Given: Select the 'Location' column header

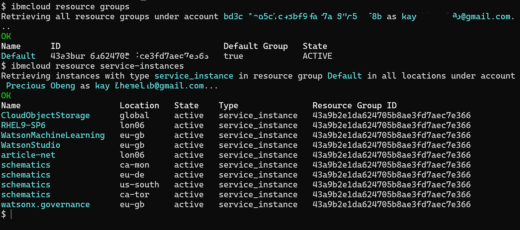Looking at the screenshot, I should point(139,106).
